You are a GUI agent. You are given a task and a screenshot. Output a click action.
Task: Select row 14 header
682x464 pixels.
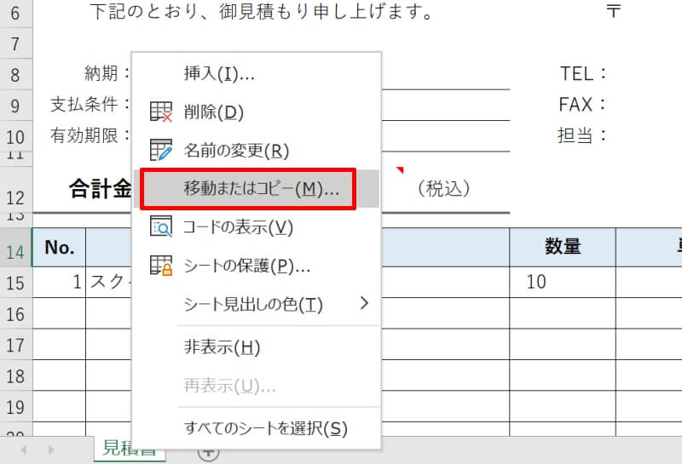point(15,248)
